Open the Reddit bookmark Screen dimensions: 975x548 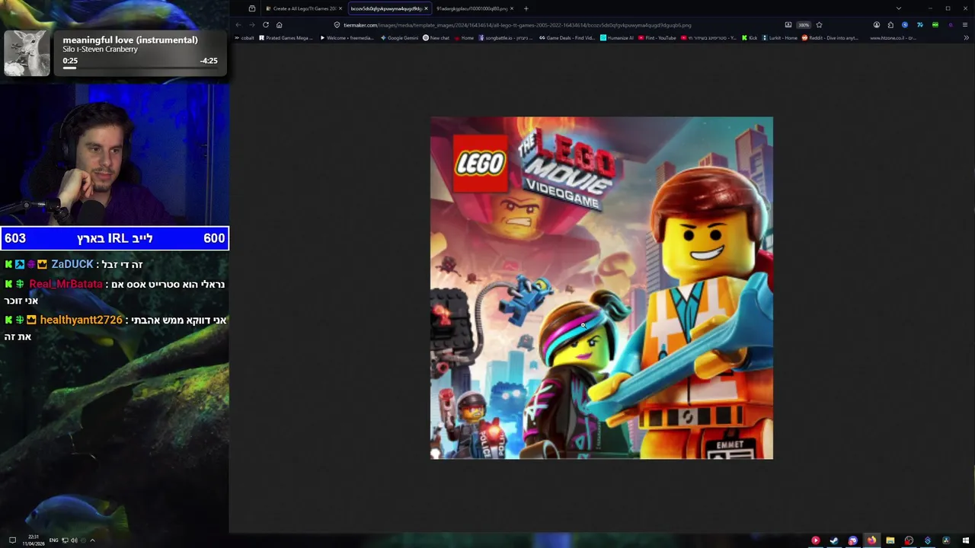830,37
